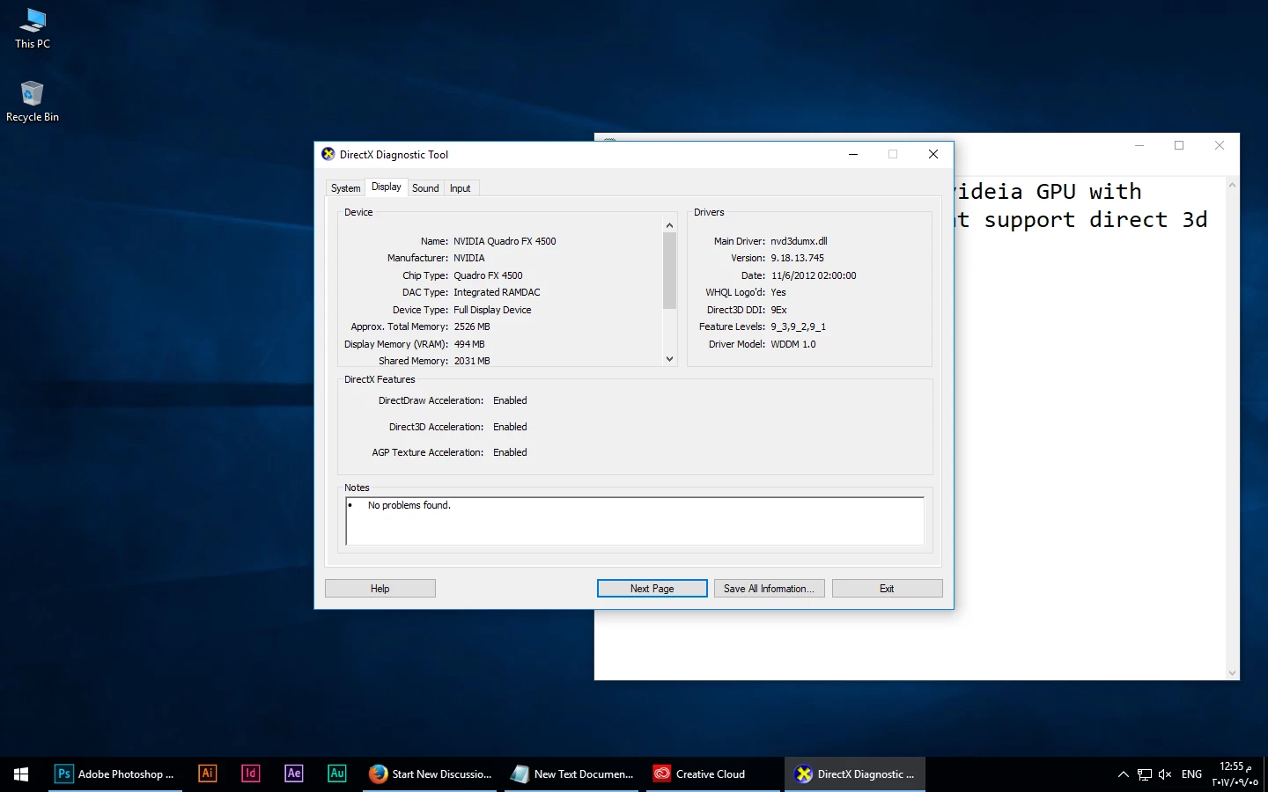Maximize the Notepad window

(1179, 145)
